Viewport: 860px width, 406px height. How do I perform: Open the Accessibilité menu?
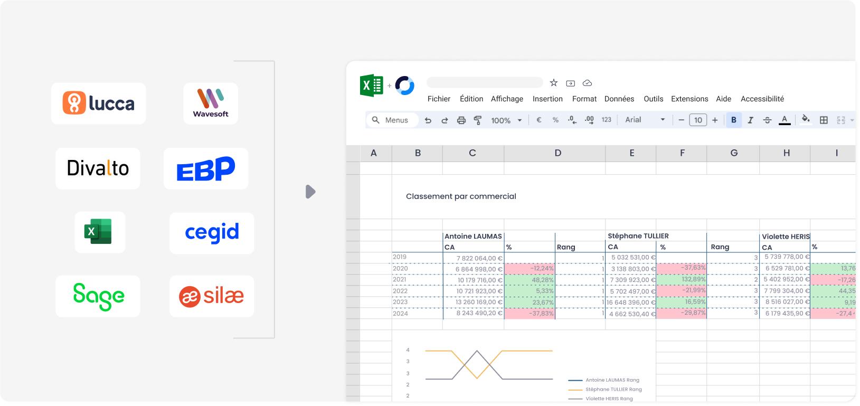762,99
